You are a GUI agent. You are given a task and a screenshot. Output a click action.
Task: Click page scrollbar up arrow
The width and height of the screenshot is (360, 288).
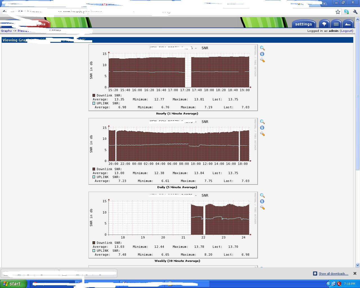pos(358,19)
